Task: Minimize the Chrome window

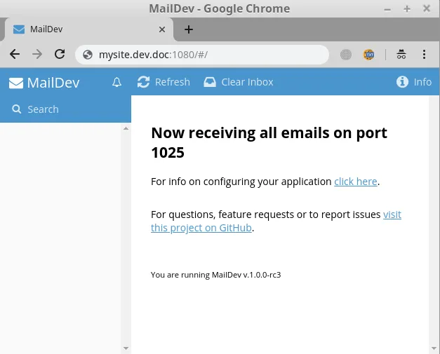Action: coord(387,9)
